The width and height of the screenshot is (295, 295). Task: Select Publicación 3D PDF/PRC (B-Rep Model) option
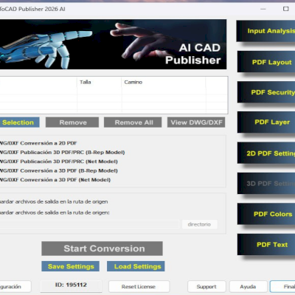[63, 153]
